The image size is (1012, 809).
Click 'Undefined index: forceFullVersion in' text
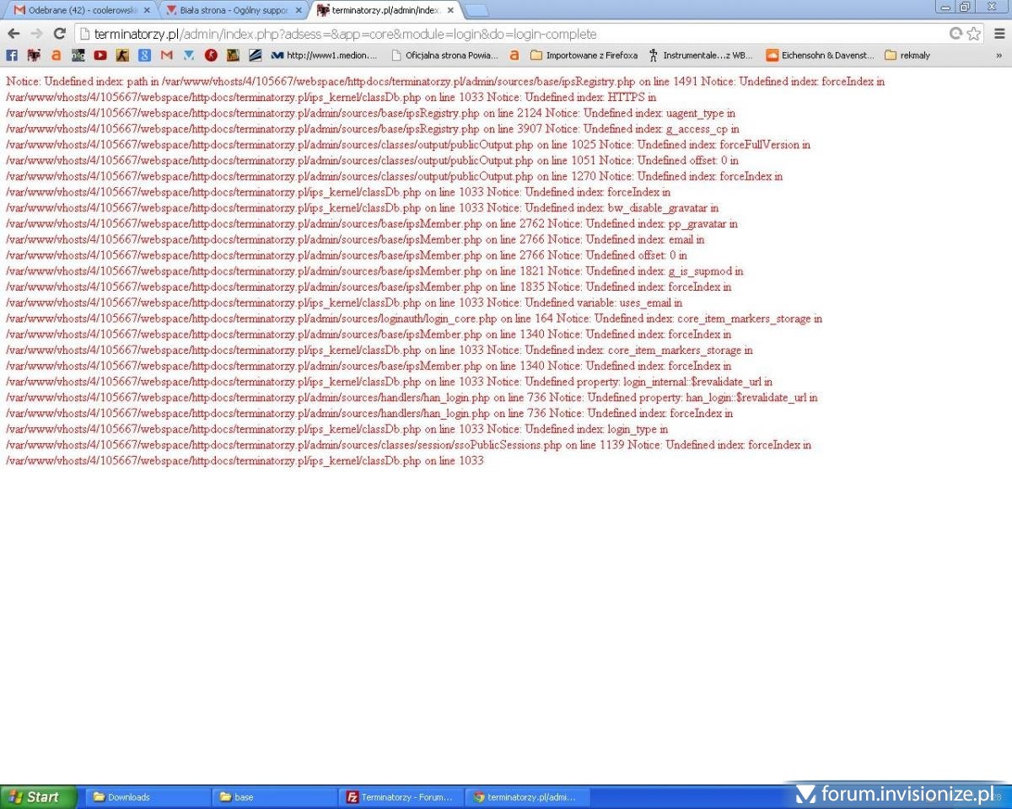(x=724, y=145)
